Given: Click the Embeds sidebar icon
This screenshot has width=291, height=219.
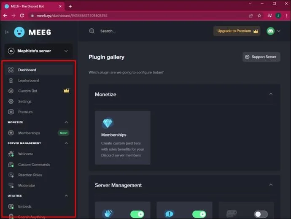Looking at the screenshot, I should (11, 206).
